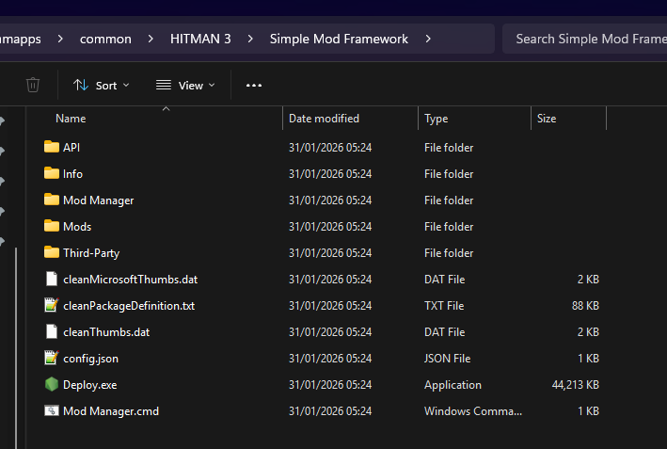Image resolution: width=667 pixels, height=449 pixels.
Task: Click the Deploy.exe application icon
Action: point(51,385)
